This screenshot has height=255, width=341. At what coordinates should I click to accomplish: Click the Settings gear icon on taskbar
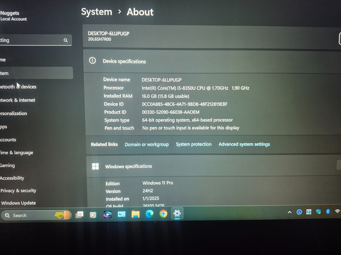(x=177, y=214)
